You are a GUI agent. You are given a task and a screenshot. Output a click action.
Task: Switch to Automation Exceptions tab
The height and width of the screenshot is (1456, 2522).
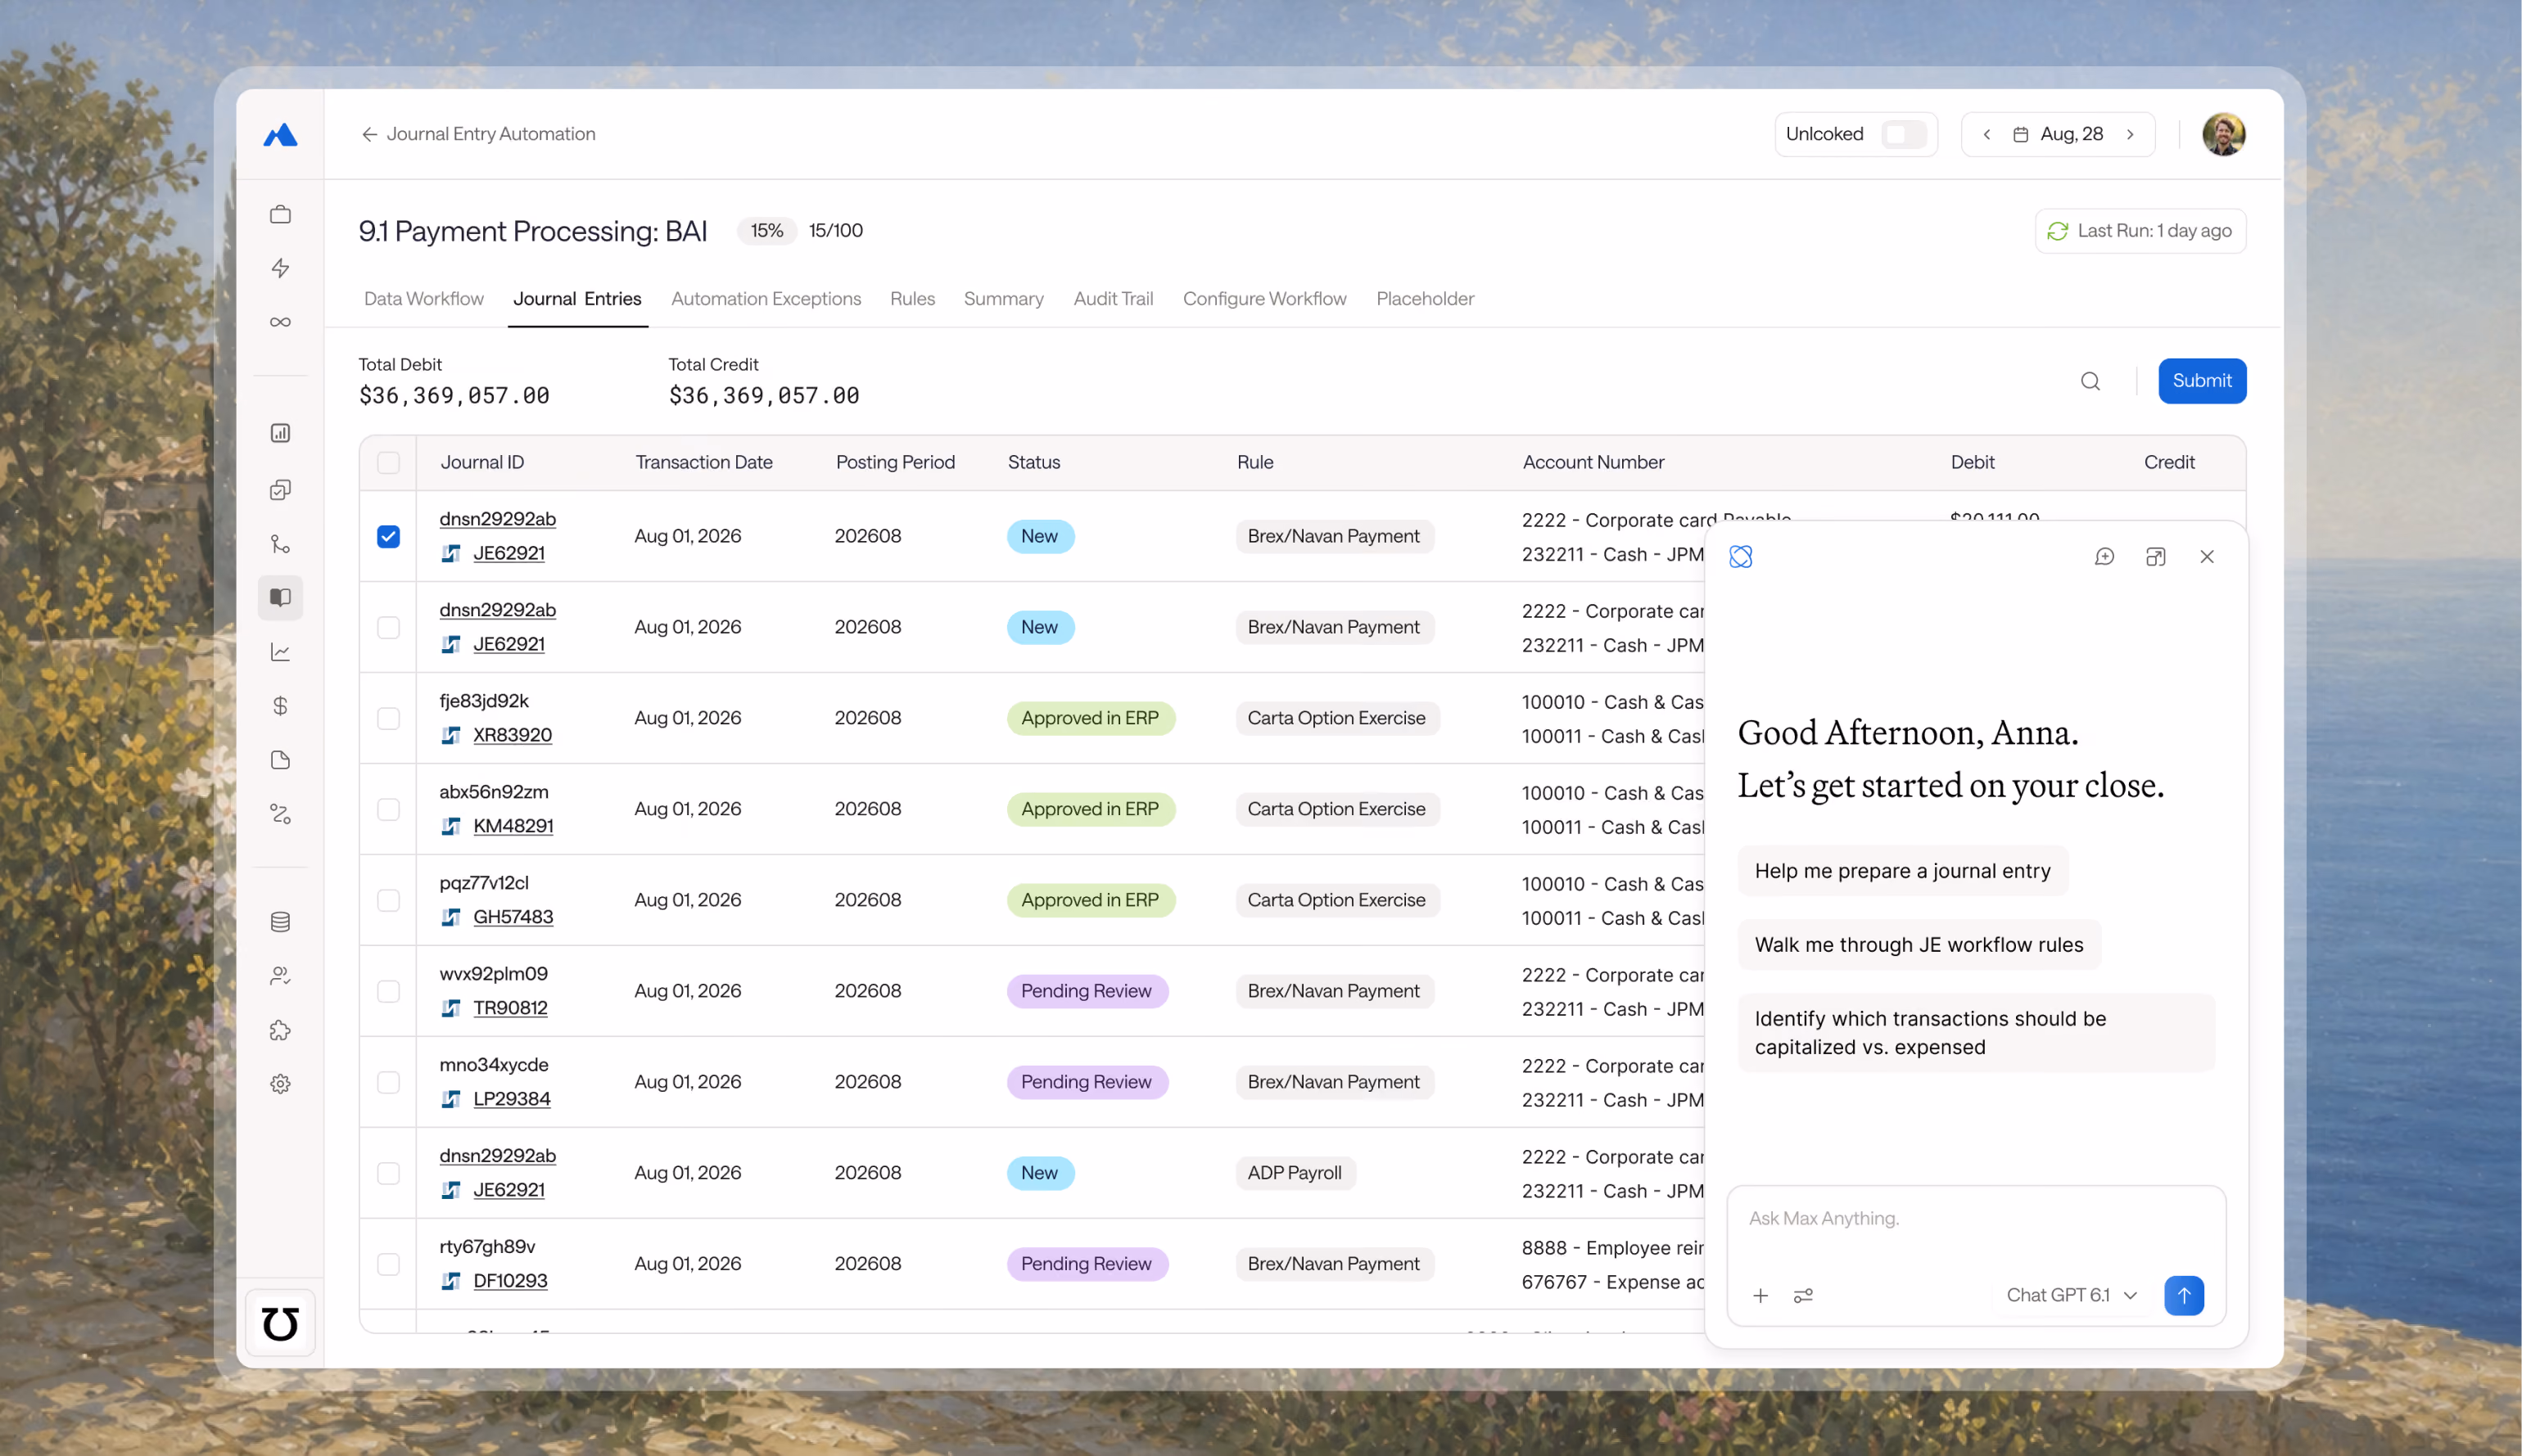coord(766,299)
